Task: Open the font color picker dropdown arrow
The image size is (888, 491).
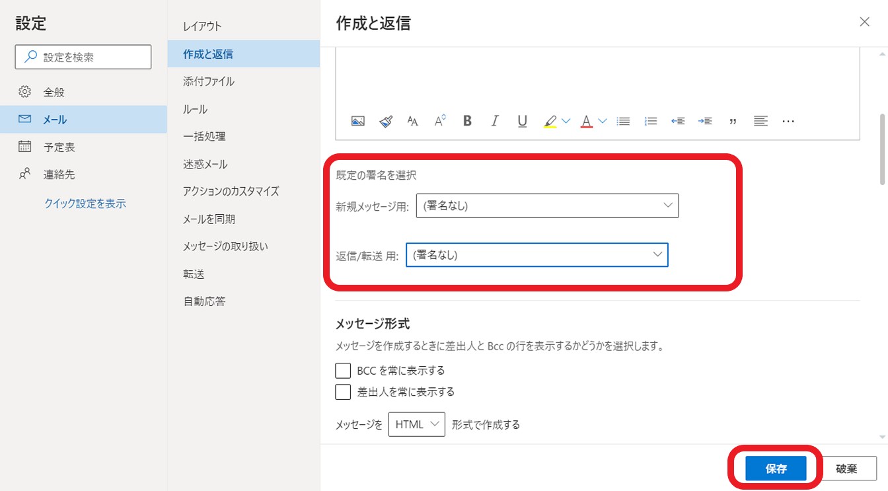Action: point(602,121)
